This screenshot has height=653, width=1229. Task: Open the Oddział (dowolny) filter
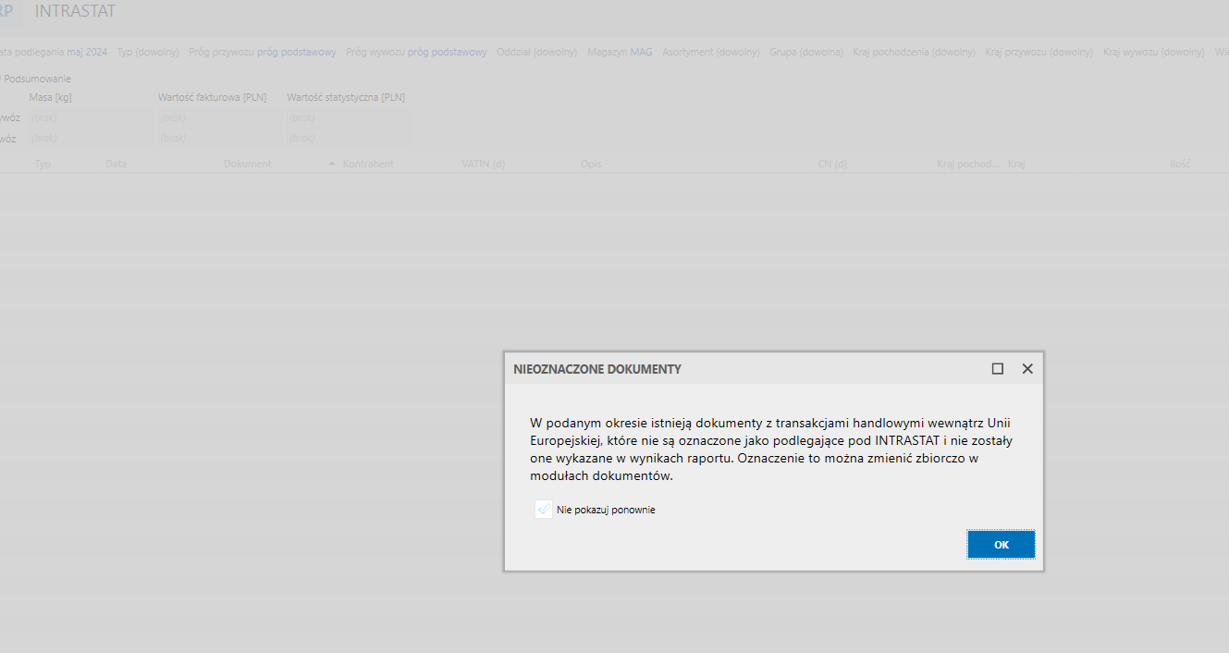[536, 52]
